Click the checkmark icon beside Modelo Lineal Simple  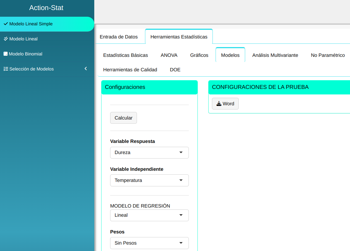click(x=6, y=24)
